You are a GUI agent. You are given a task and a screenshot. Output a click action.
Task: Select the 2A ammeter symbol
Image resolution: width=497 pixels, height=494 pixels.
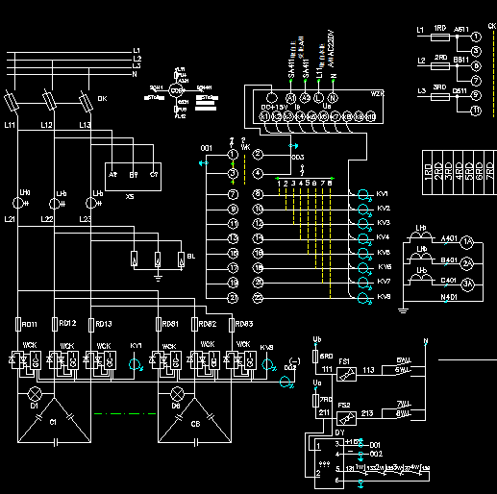[467, 264]
